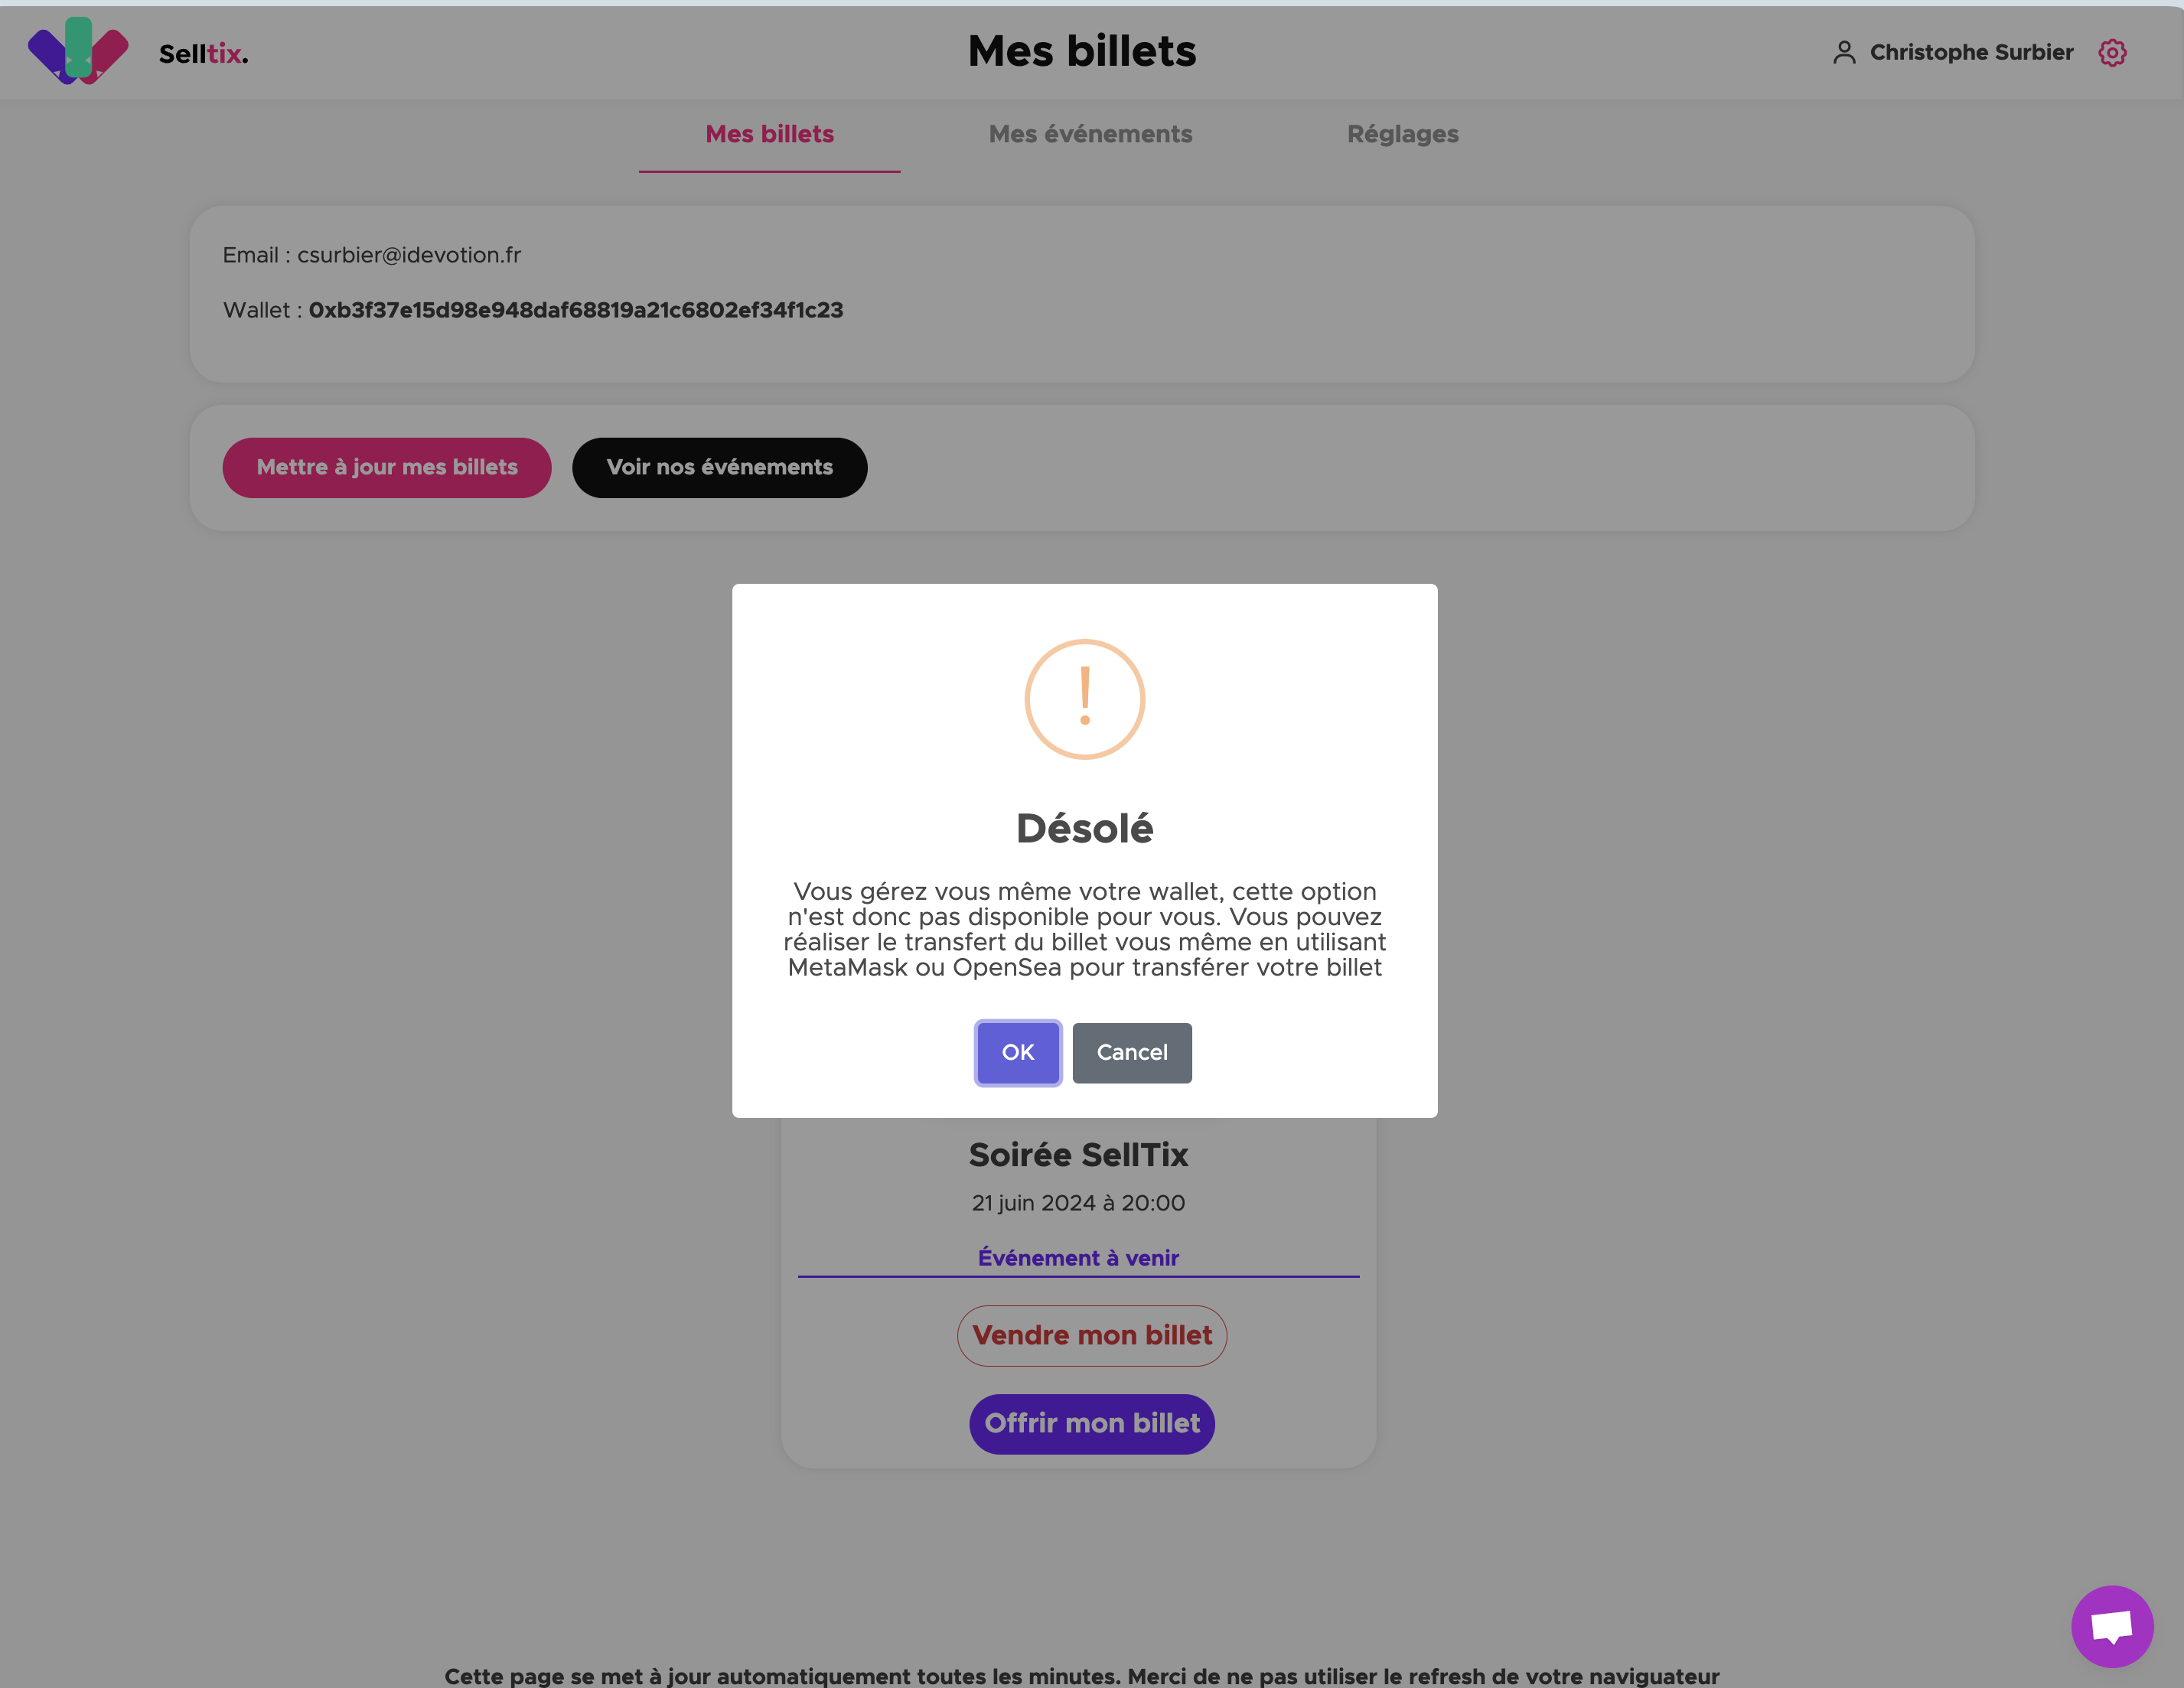
Task: Click Voir nos événements button
Action: [x=719, y=468]
